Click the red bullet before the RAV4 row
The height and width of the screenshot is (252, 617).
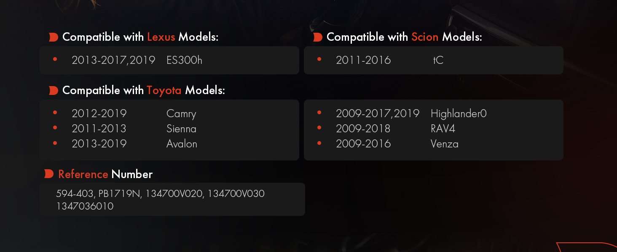coord(319,128)
